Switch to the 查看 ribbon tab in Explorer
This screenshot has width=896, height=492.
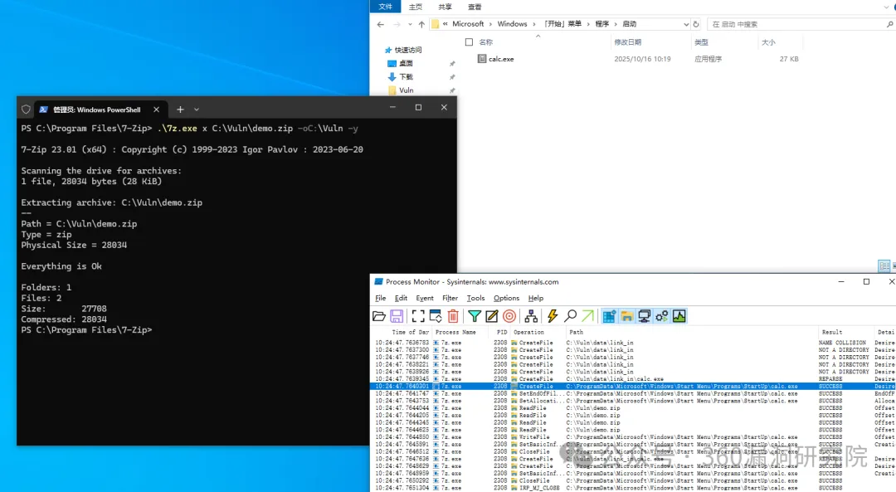click(x=475, y=7)
